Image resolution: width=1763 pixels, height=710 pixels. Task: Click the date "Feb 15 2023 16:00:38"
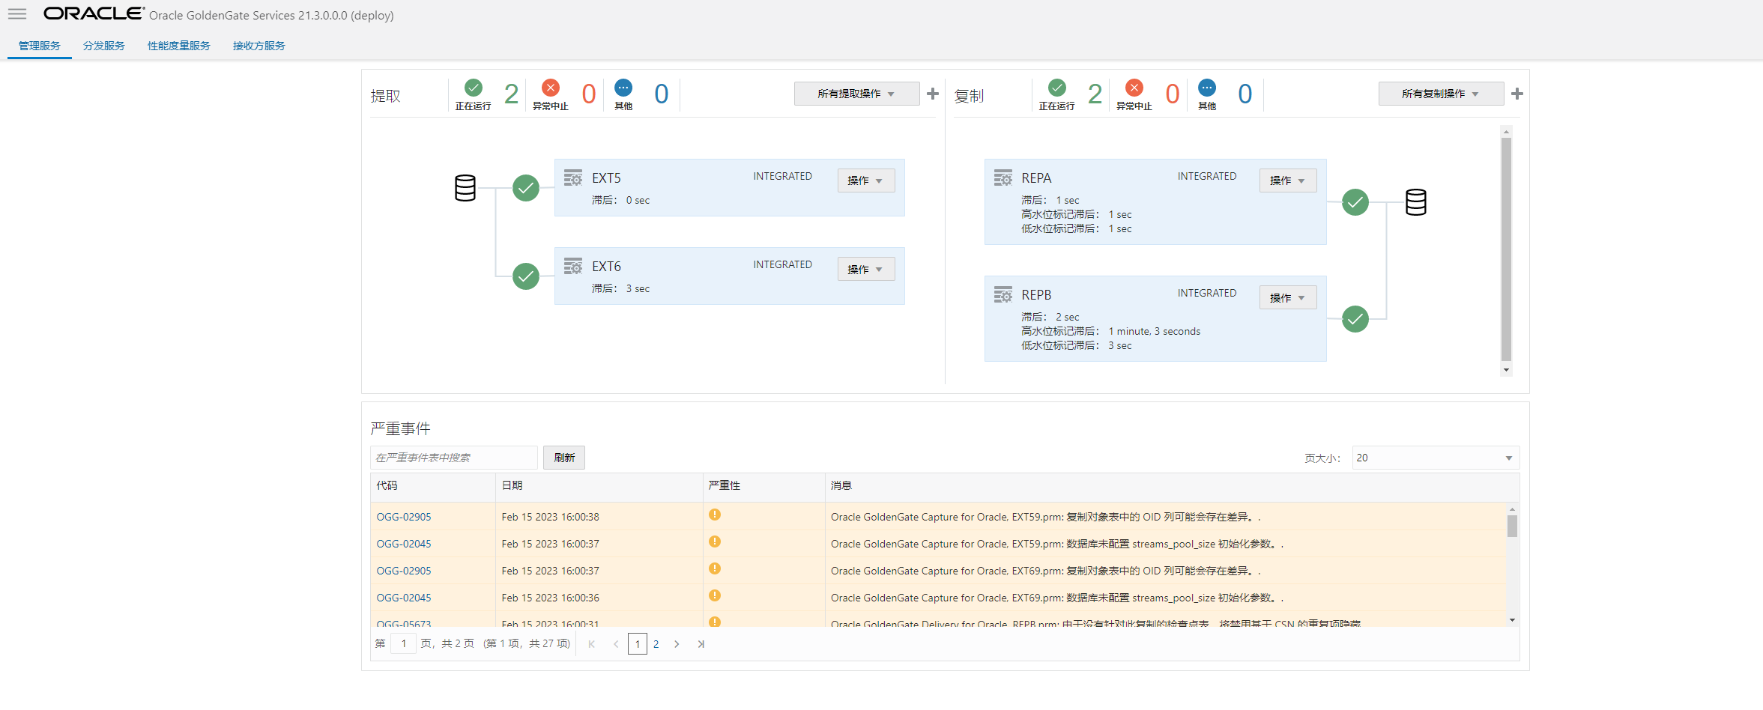551,517
